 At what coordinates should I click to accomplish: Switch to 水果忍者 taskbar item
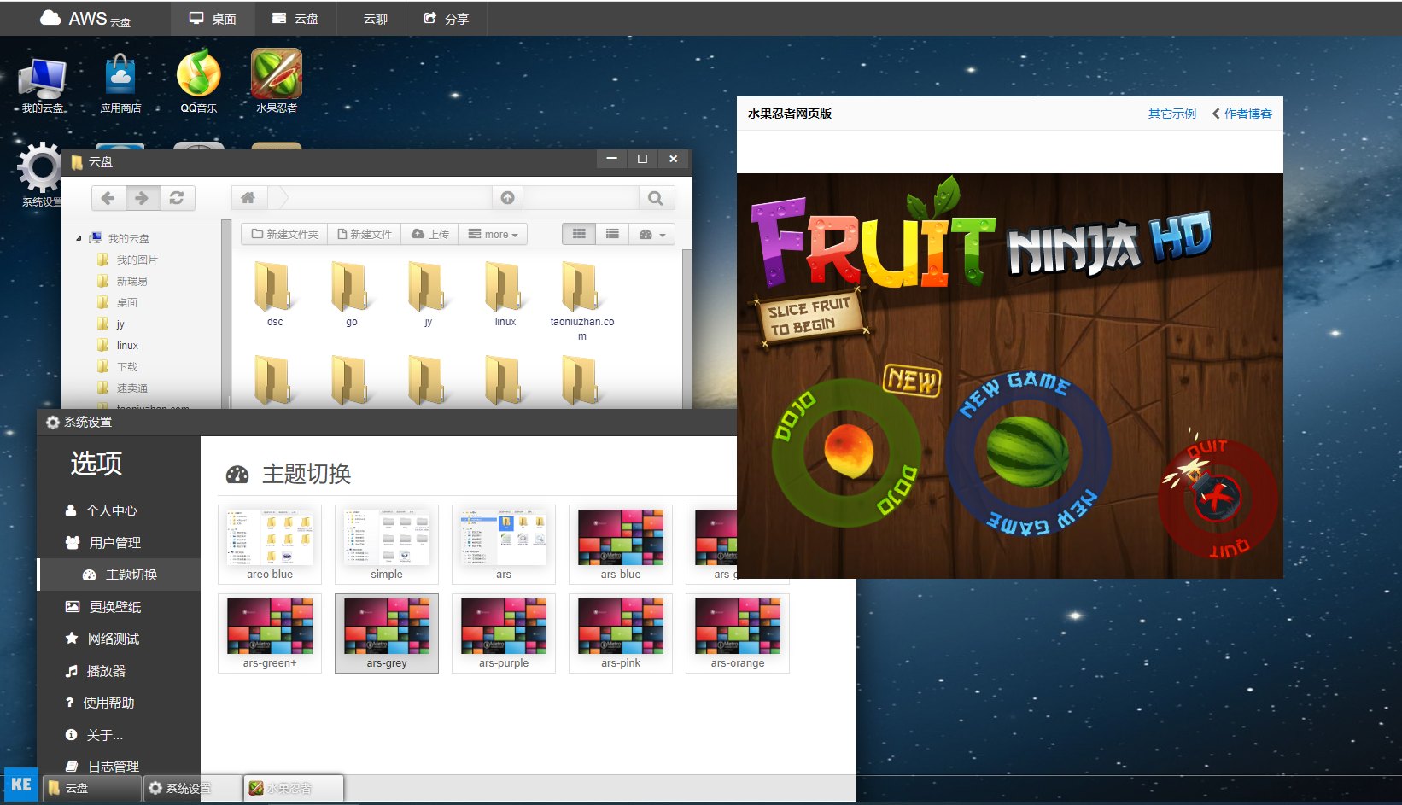294,788
